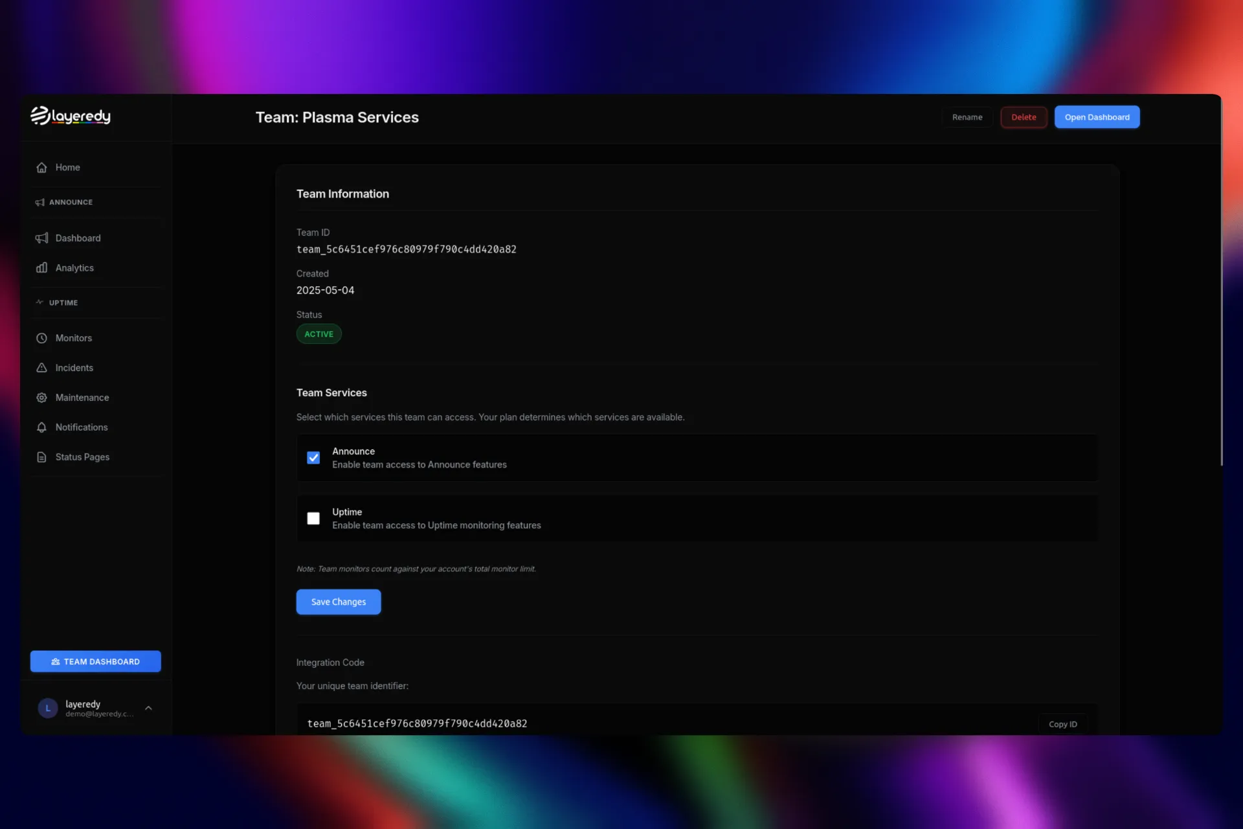This screenshot has height=829, width=1243.
Task: Click the layeredy logo
Action: (x=71, y=116)
